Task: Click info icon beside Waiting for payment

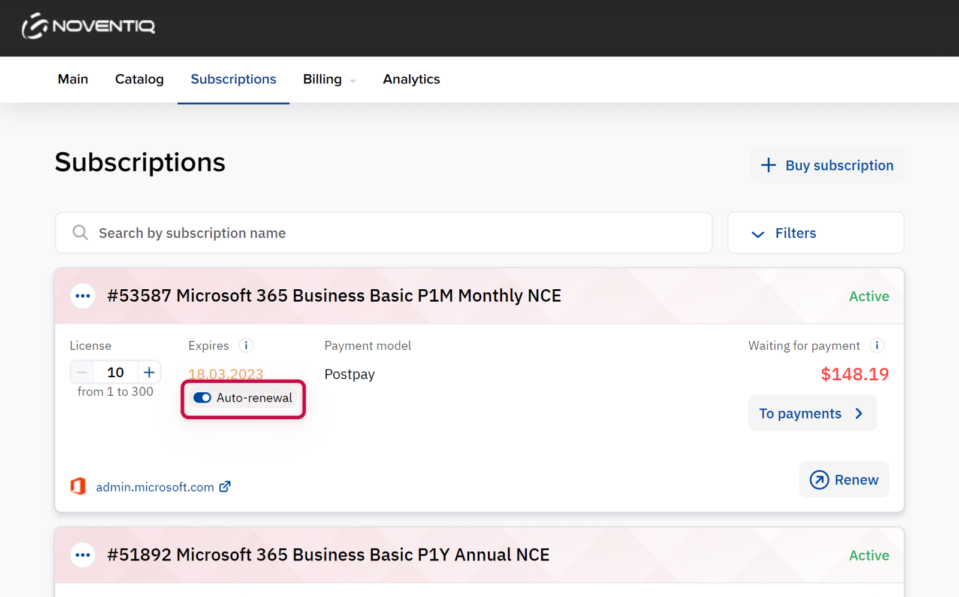Action: (x=877, y=346)
